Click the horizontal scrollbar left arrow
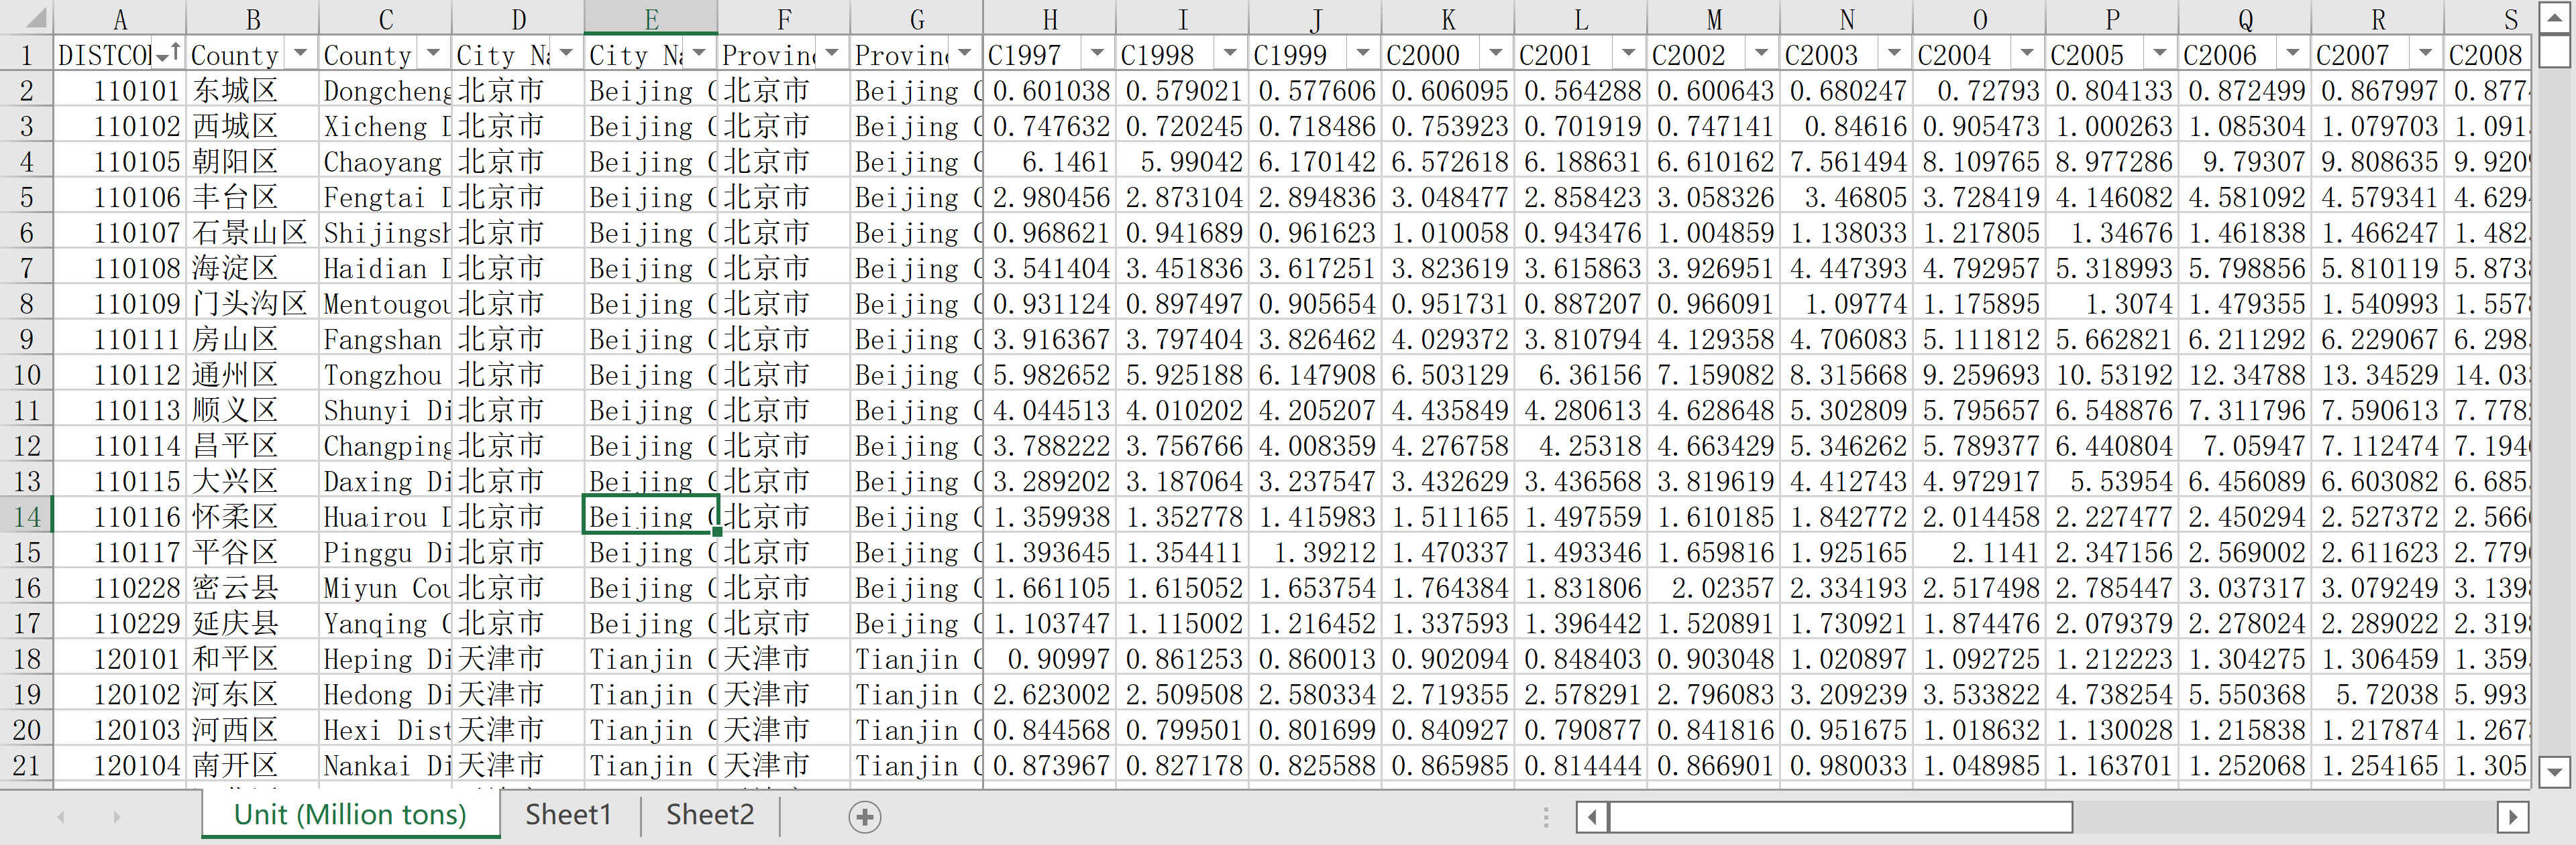2576x845 pixels. (x=1592, y=817)
